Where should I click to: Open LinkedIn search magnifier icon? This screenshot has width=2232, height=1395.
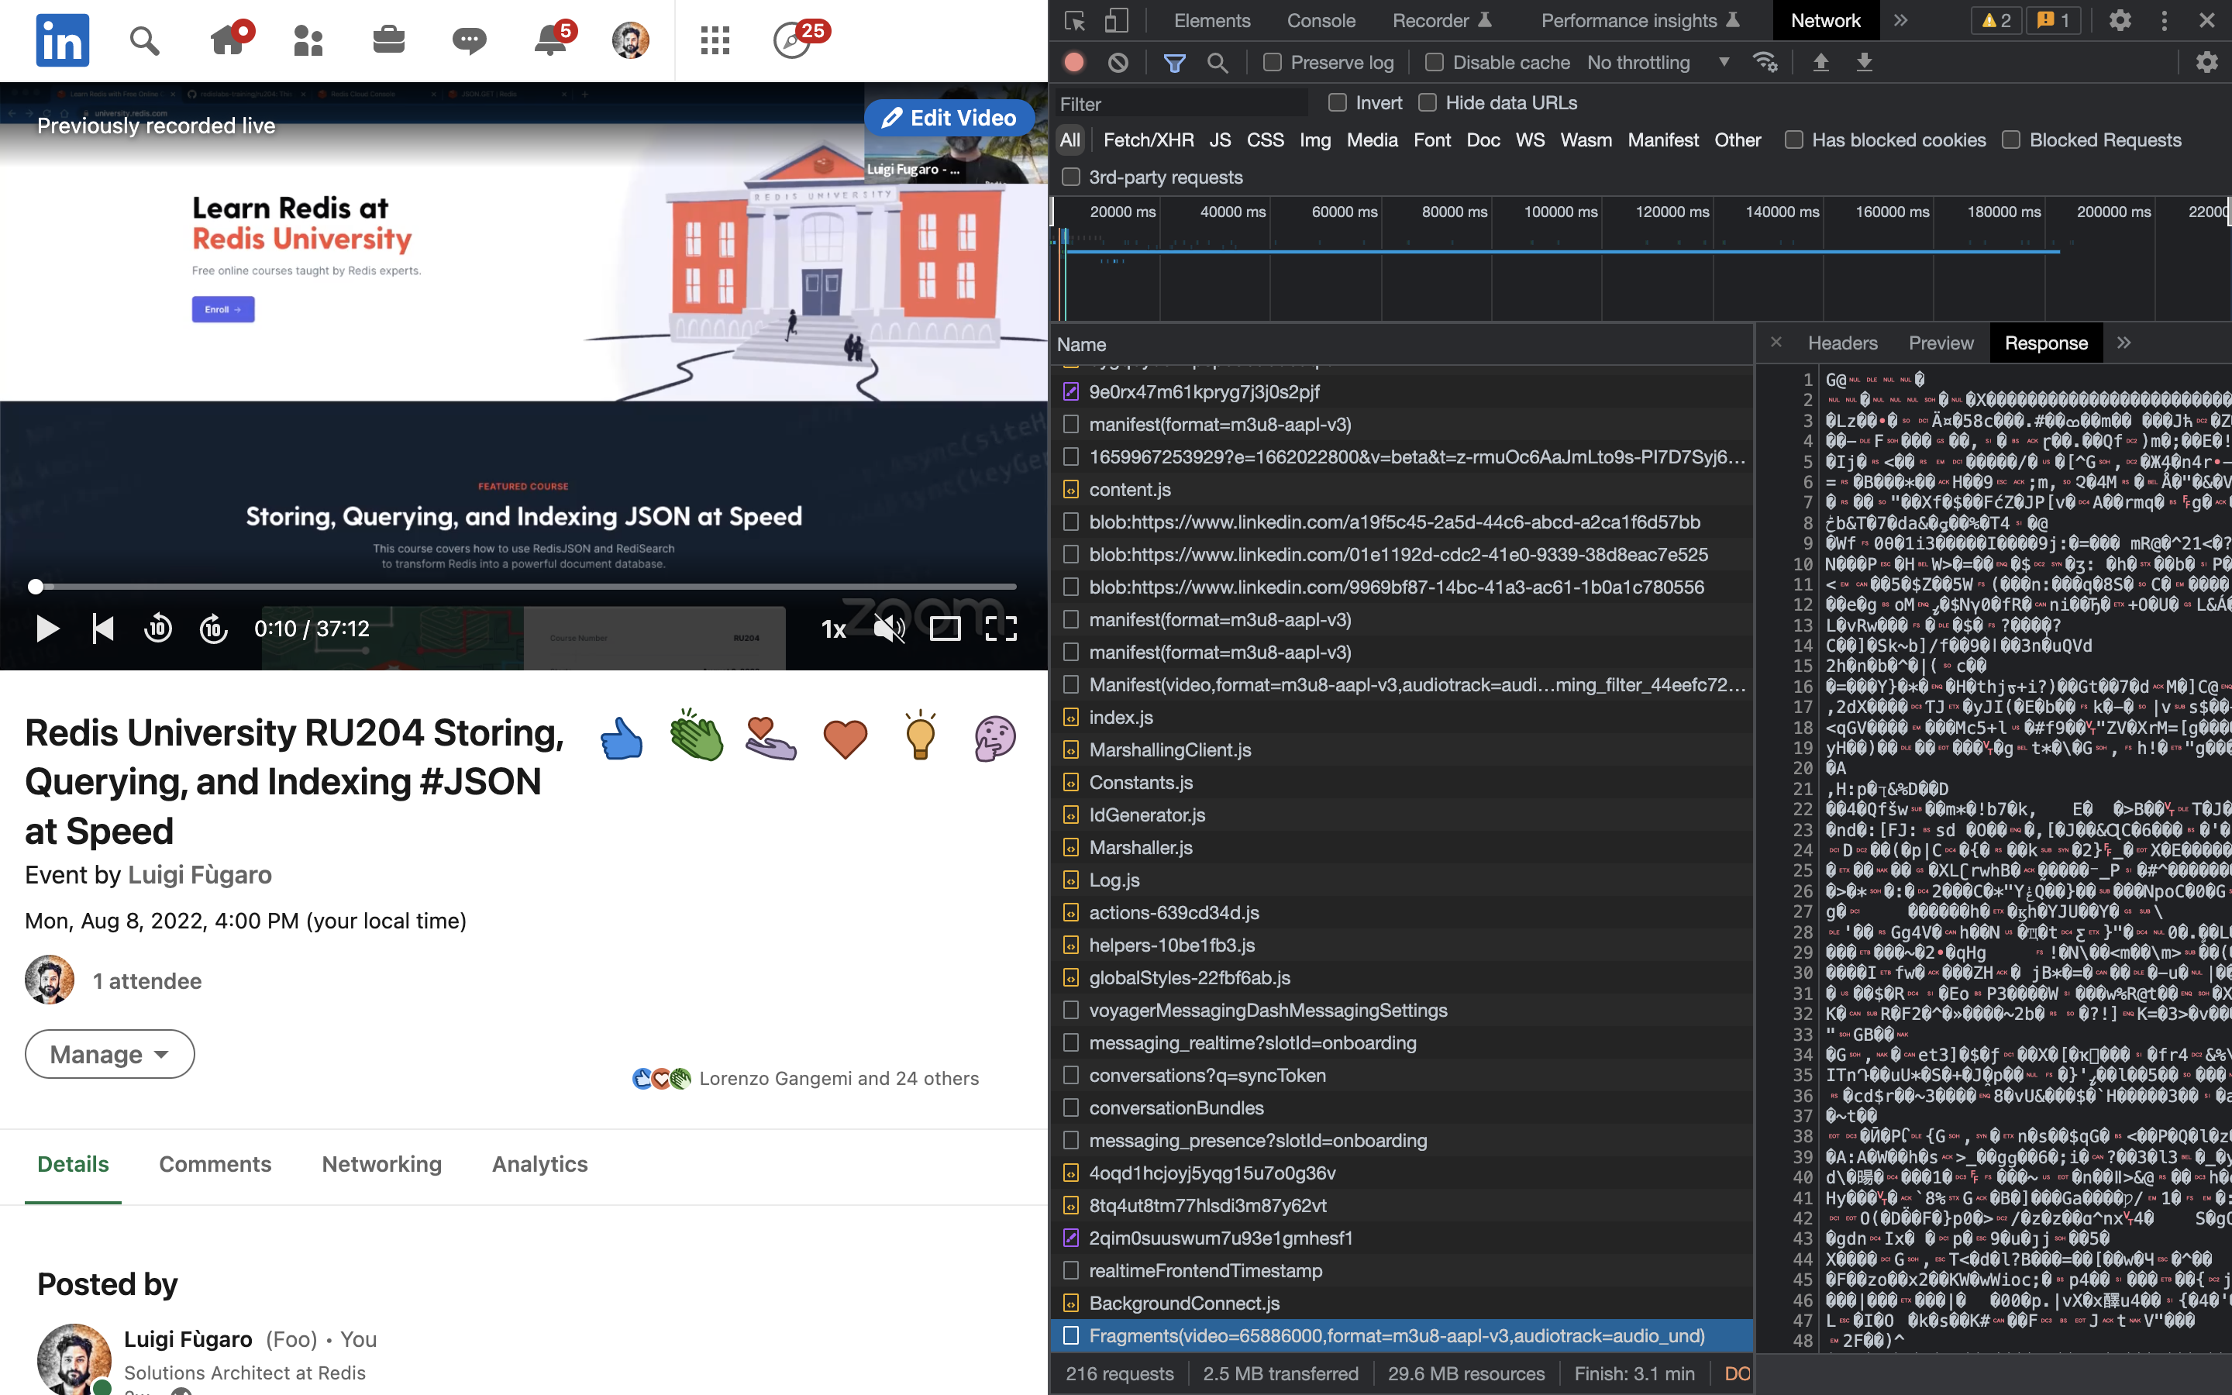point(144,40)
